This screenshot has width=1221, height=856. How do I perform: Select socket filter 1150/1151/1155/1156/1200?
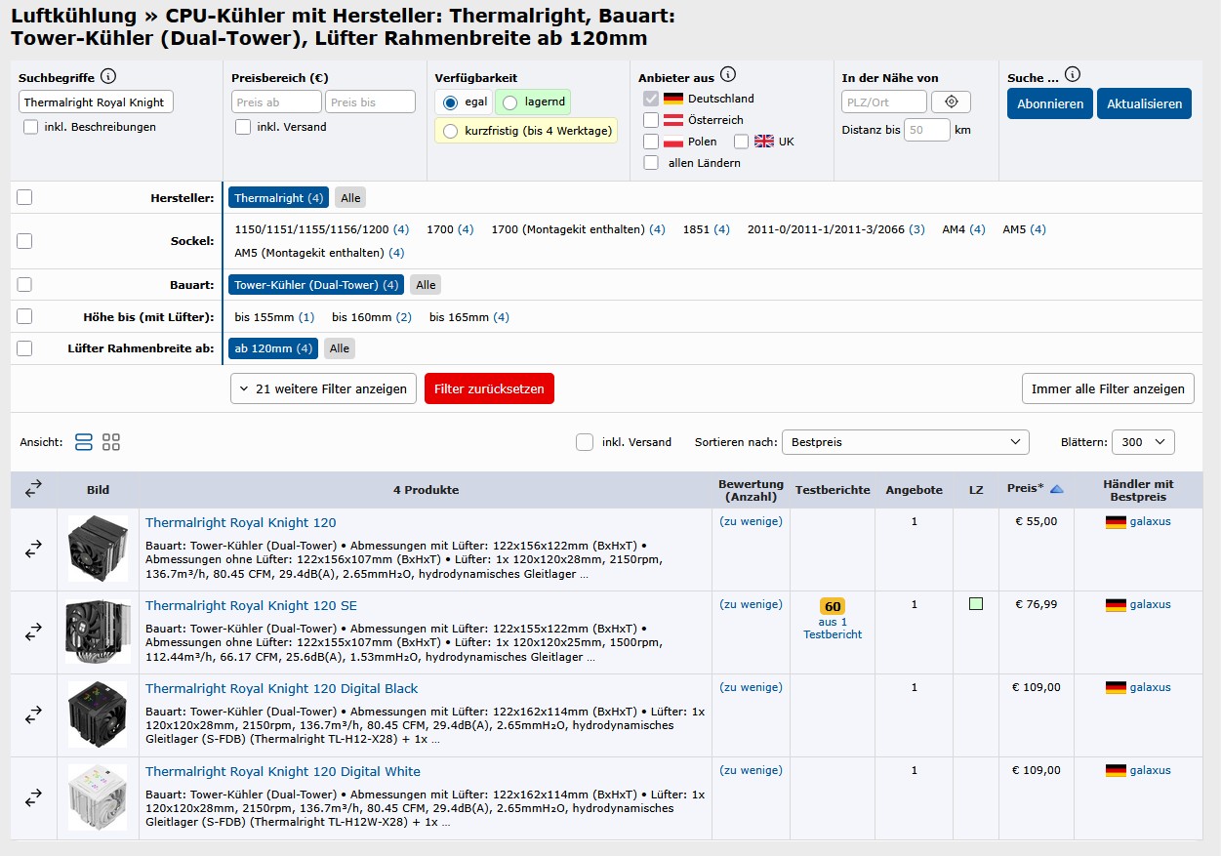pos(321,229)
